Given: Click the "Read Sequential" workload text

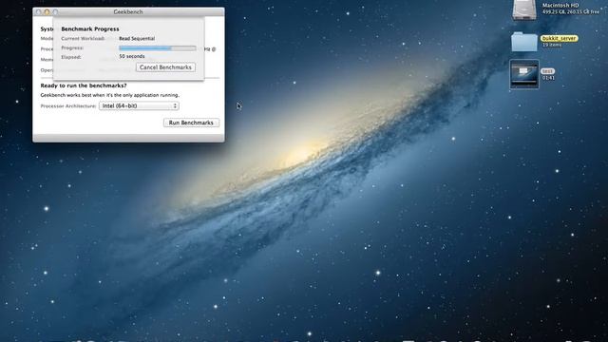Looking at the screenshot, I should click(x=137, y=38).
